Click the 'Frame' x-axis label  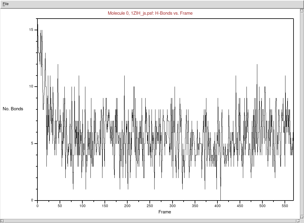(165, 212)
